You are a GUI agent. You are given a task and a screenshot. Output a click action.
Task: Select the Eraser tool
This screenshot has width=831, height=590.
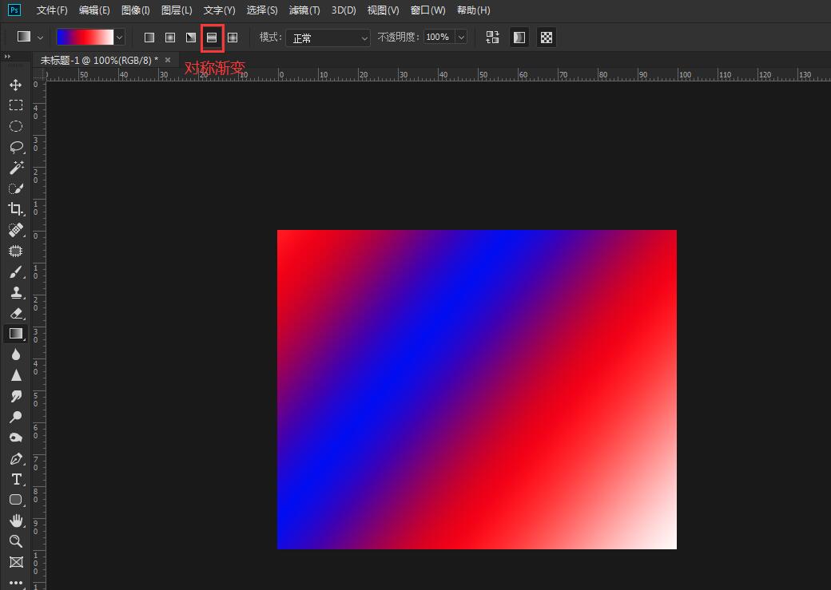coord(15,313)
